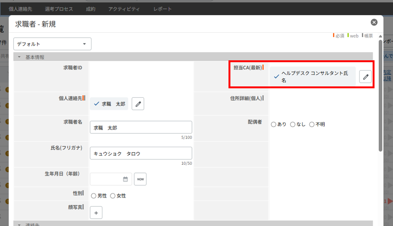The image size is (393, 226).
Task: Switch to the レポート tab
Action: (163, 9)
